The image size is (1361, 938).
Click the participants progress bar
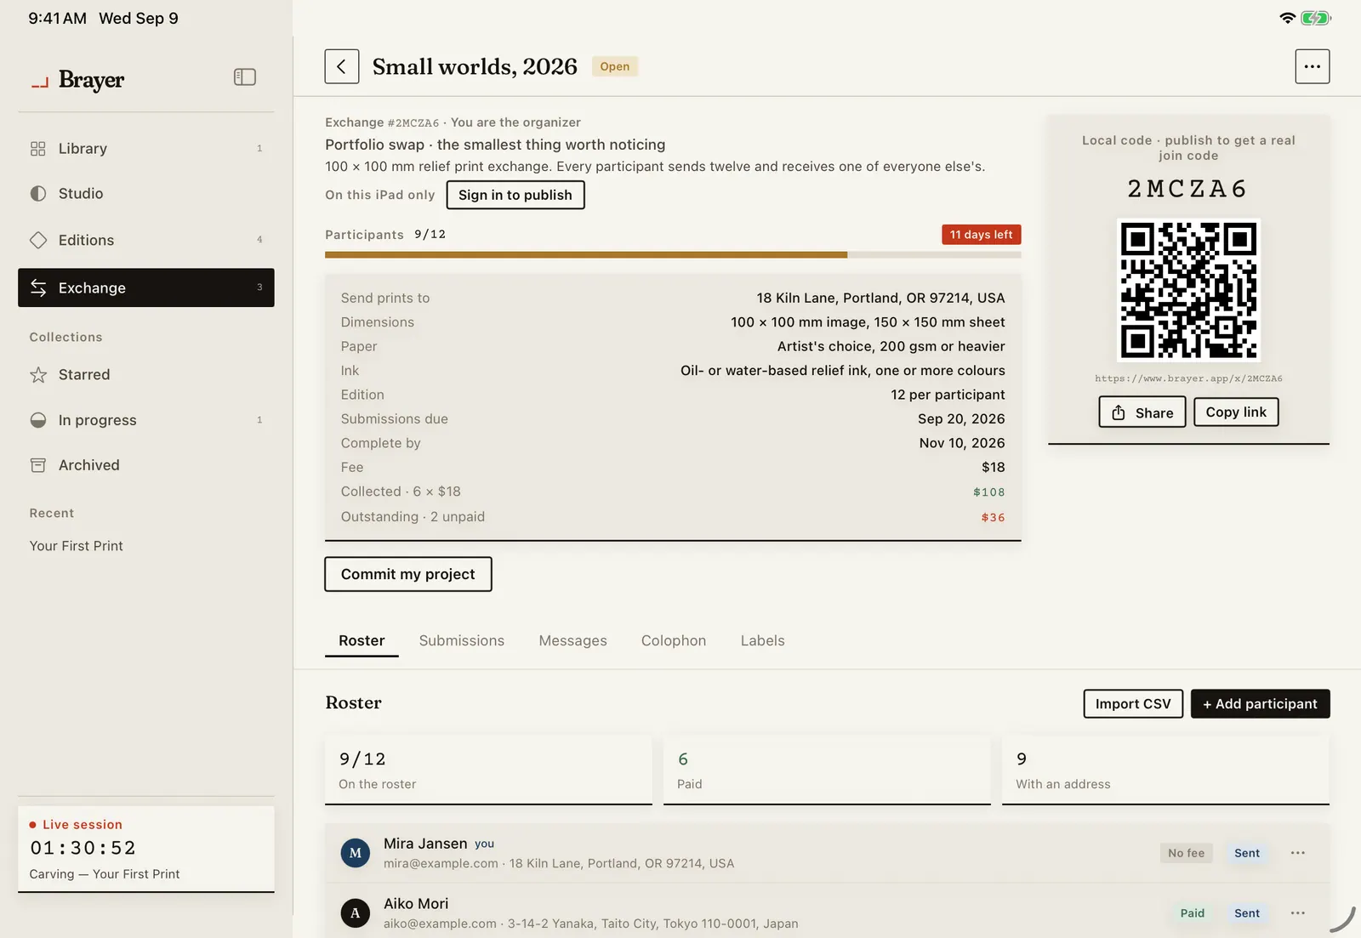tap(673, 254)
